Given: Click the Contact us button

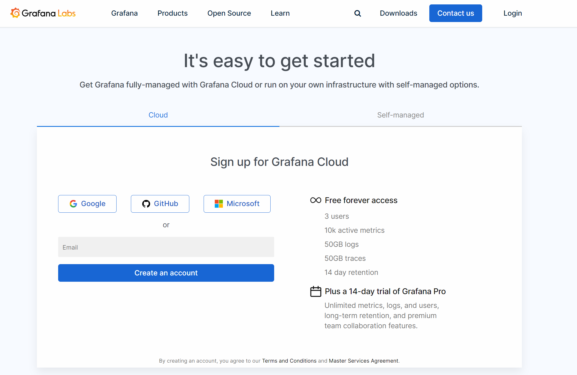Looking at the screenshot, I should coord(455,13).
